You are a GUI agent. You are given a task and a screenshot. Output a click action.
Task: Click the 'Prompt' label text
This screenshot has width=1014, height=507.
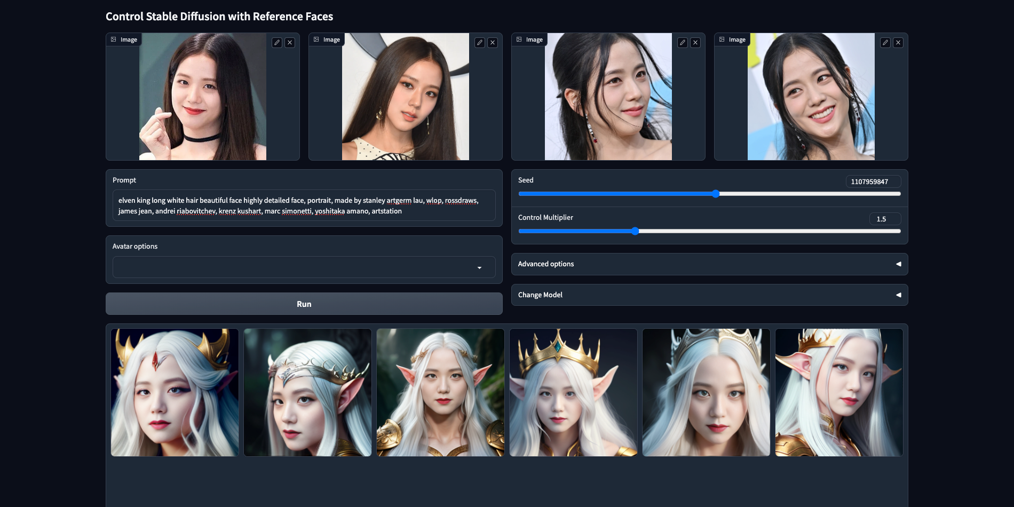coord(124,180)
